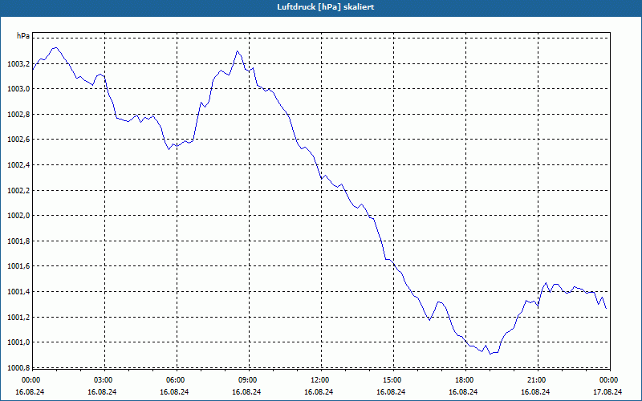Click the 21:00 time label
Screen dimensions: 642x401
click(x=537, y=380)
